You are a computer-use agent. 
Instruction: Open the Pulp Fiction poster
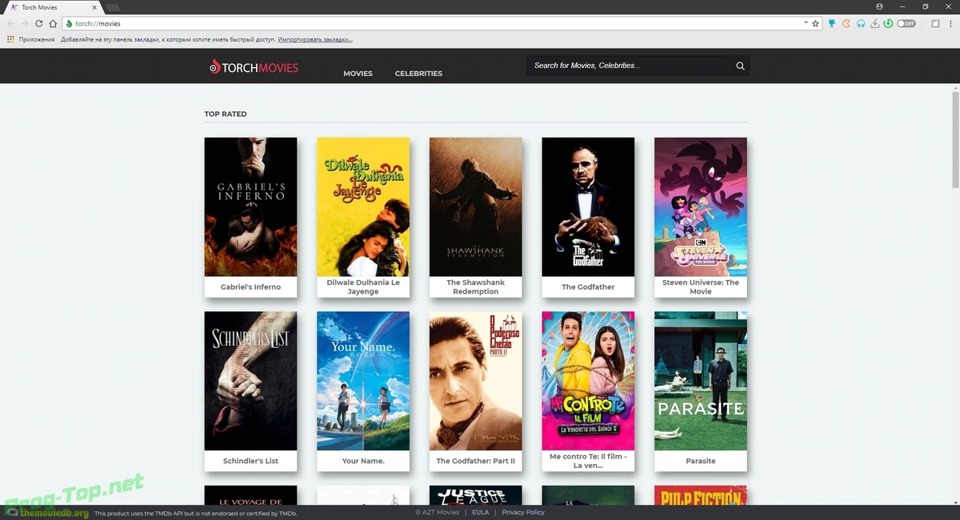pyautogui.click(x=701, y=495)
